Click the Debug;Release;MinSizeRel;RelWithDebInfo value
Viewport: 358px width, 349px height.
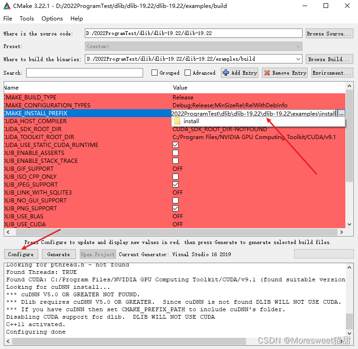pyautogui.click(x=230, y=105)
